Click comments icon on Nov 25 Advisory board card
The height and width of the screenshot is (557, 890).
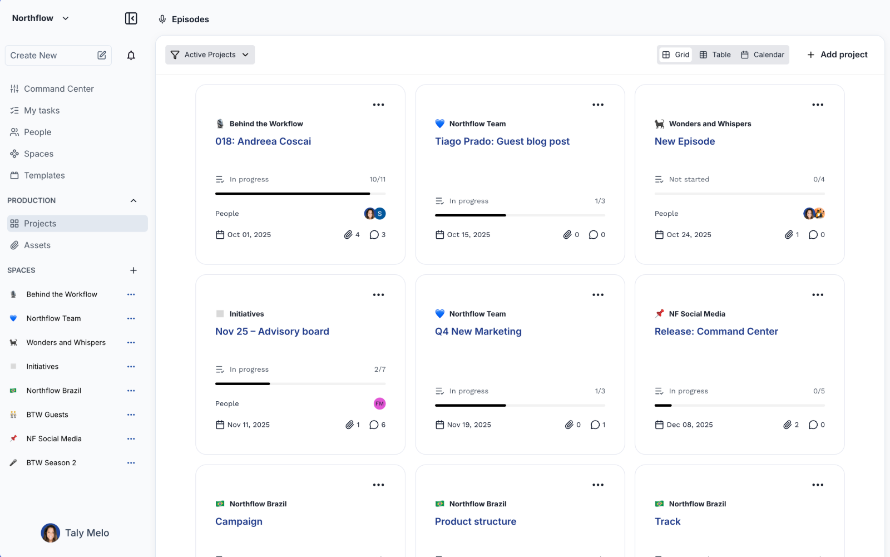pos(374,425)
